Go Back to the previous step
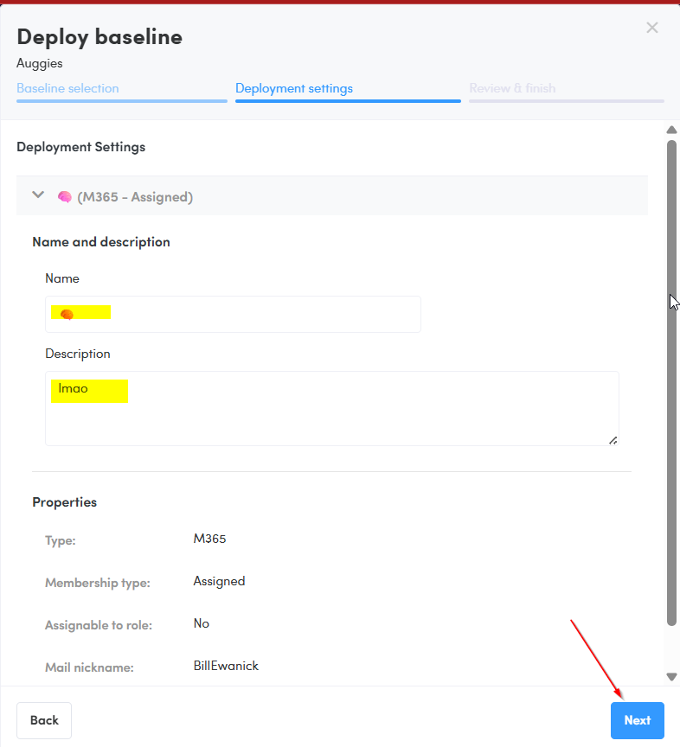The width and height of the screenshot is (680, 747). pyautogui.click(x=44, y=720)
